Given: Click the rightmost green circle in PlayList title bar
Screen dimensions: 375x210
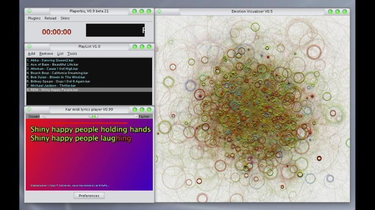Looking at the screenshot, I should [149, 47].
